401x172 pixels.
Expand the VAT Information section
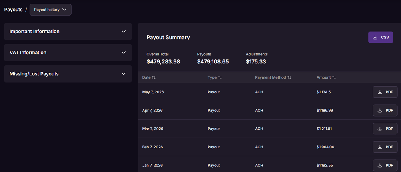pos(68,53)
